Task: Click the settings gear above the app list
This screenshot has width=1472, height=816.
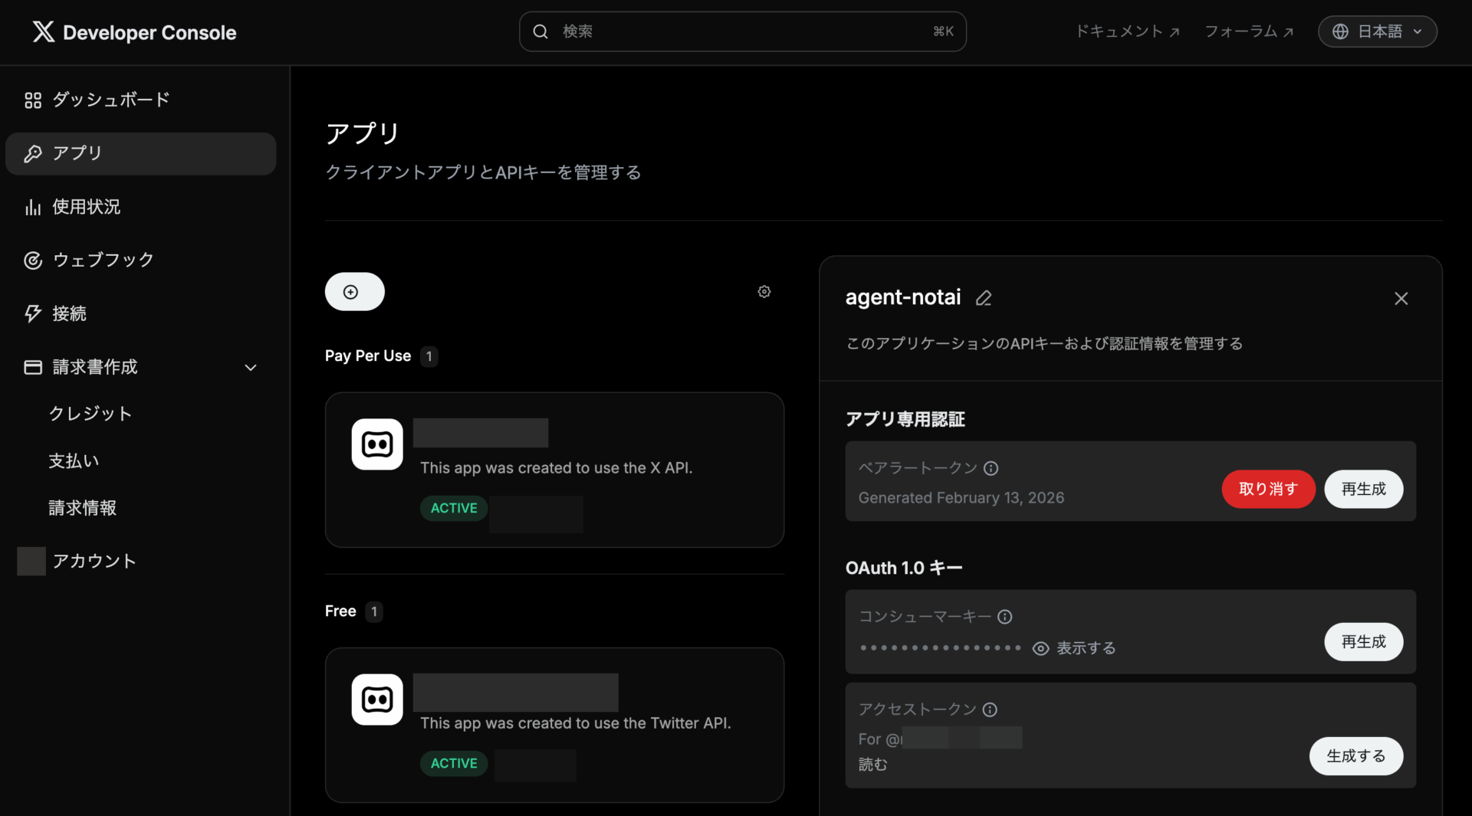Action: (x=764, y=291)
